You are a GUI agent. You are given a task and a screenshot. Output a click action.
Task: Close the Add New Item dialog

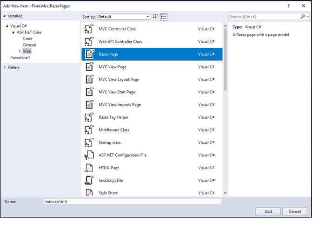[x=303, y=6]
